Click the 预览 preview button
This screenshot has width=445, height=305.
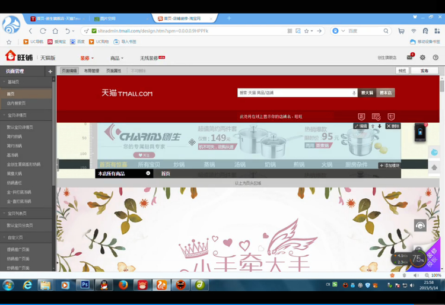point(402,71)
